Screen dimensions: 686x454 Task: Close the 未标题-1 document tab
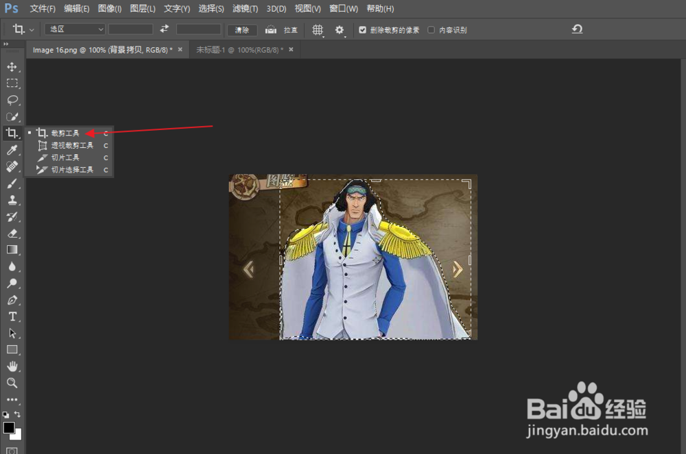pos(291,50)
